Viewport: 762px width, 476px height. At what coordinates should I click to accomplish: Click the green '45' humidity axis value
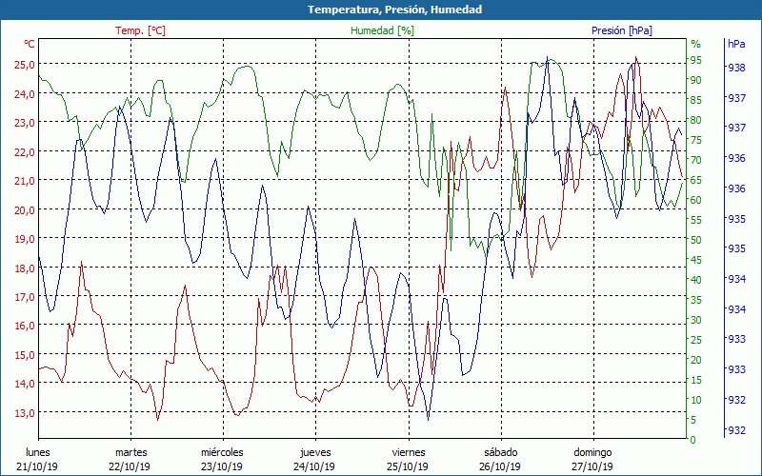click(696, 260)
